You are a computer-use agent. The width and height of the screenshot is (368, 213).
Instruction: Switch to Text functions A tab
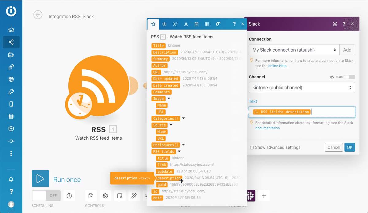(186, 24)
